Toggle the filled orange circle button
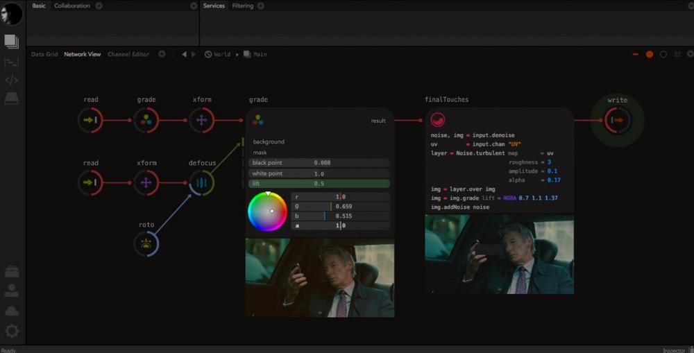The image size is (694, 353). click(650, 54)
